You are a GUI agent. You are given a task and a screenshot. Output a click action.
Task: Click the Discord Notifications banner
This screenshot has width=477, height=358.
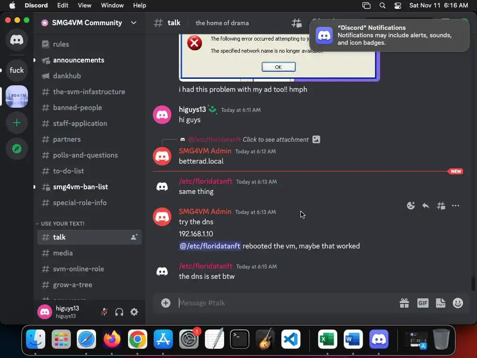(389, 35)
